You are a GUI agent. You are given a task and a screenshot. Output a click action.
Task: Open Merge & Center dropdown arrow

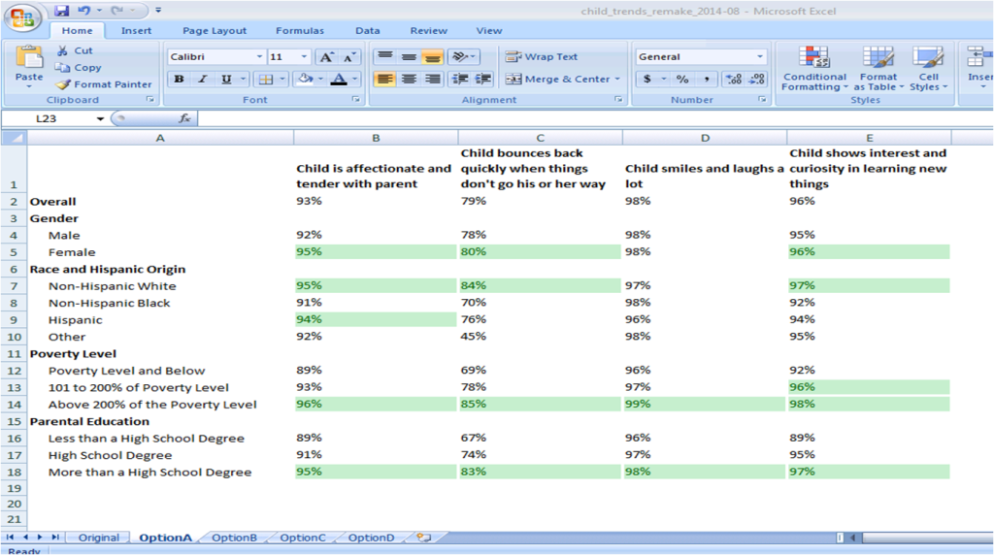pyautogui.click(x=617, y=80)
